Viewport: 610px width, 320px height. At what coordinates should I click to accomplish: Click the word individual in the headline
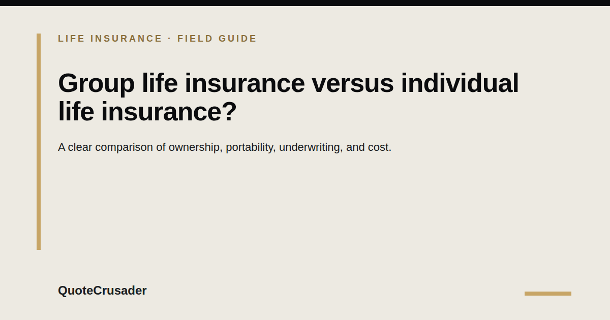coord(460,83)
